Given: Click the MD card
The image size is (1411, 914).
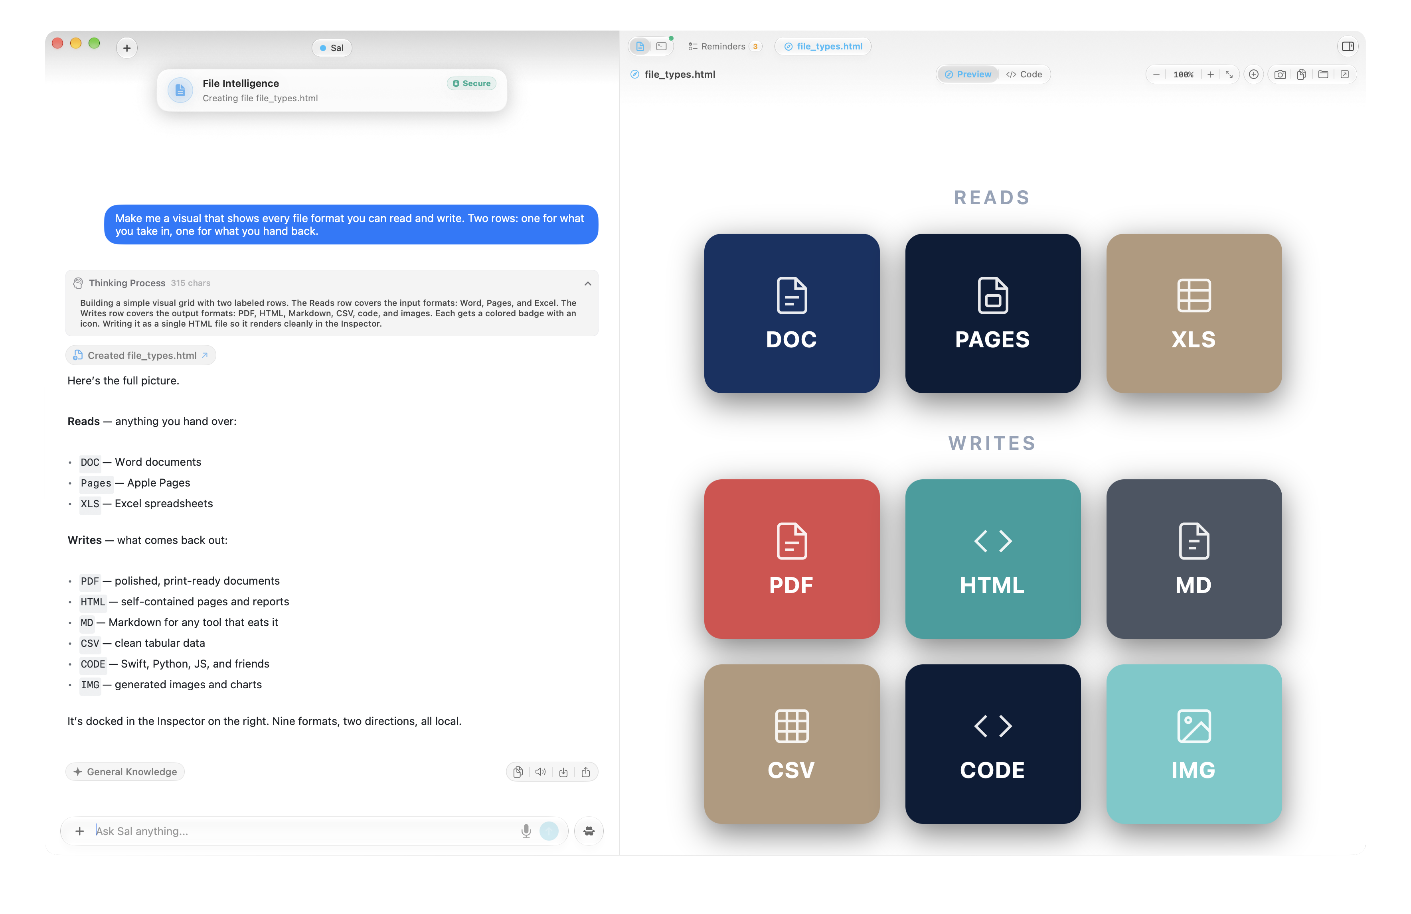Looking at the screenshot, I should click(x=1194, y=559).
